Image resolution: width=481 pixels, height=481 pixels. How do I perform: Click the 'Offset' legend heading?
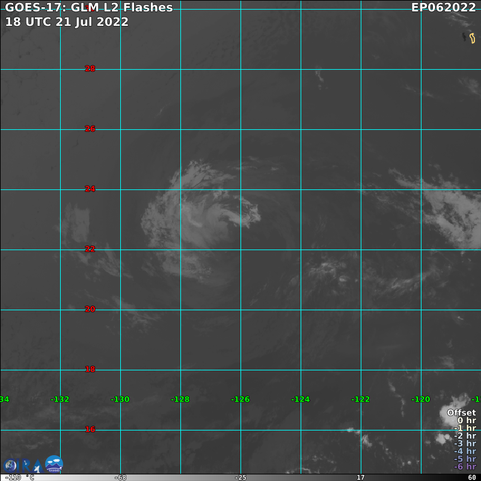[x=461, y=412]
